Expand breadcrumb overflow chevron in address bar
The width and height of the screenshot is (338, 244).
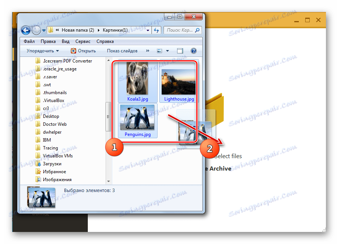click(57, 30)
